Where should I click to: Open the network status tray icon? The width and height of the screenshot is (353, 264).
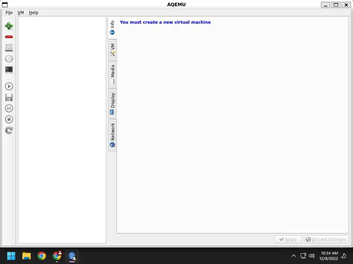[x=303, y=256]
